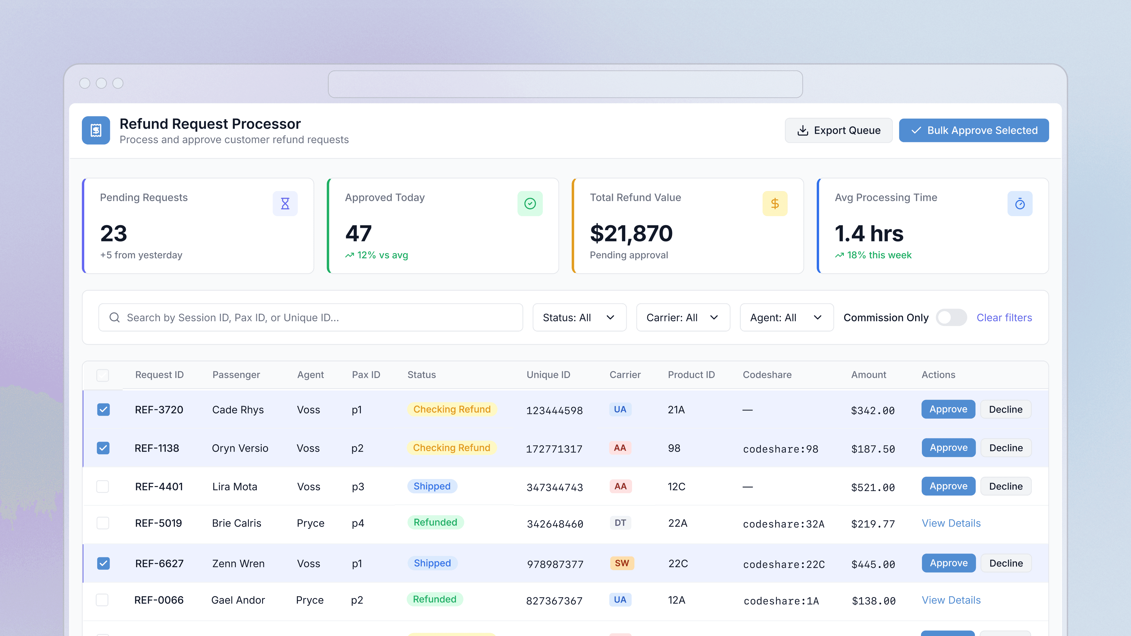Decline refund request REF-4401
Image resolution: width=1131 pixels, height=636 pixels.
(x=1006, y=486)
